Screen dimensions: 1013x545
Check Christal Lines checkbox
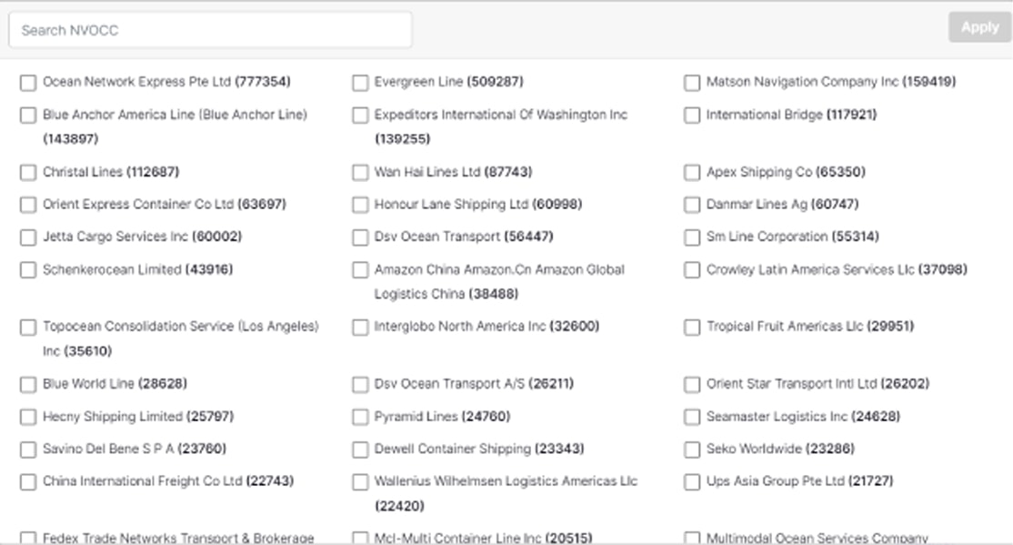[28, 173]
